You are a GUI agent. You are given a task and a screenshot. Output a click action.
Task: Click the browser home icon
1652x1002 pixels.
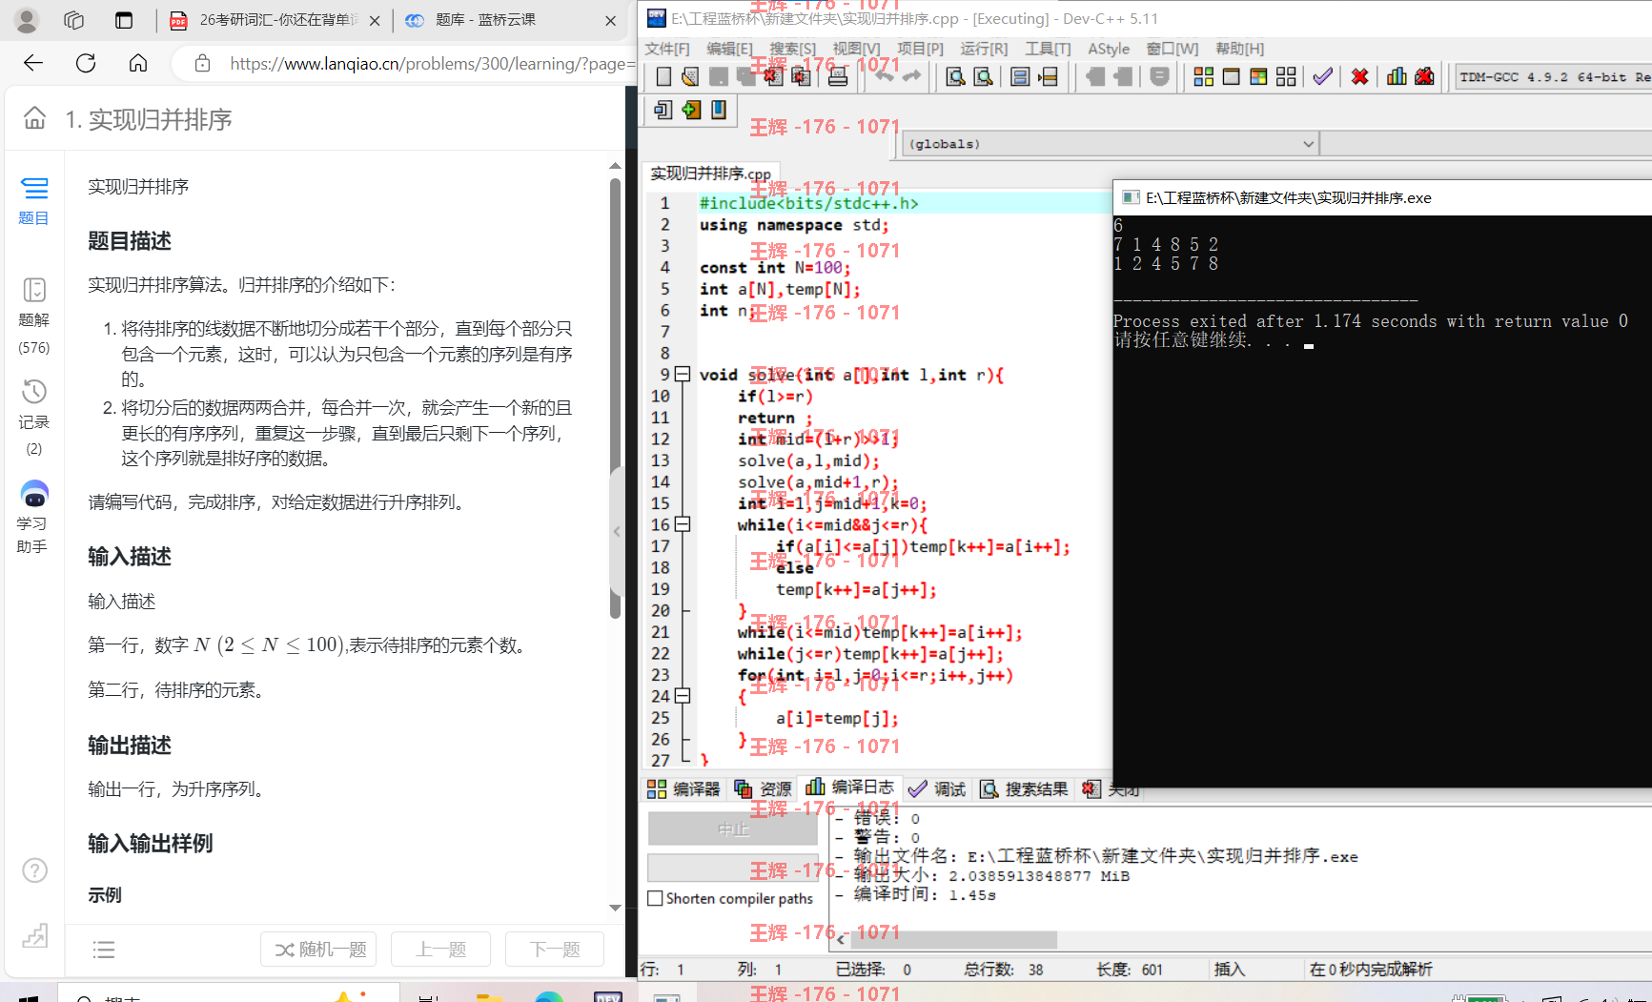pos(138,63)
